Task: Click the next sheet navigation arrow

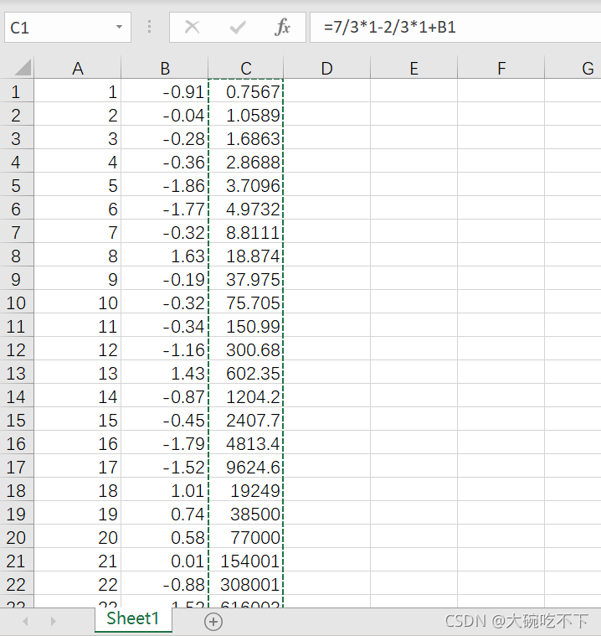Action: pyautogui.click(x=53, y=621)
